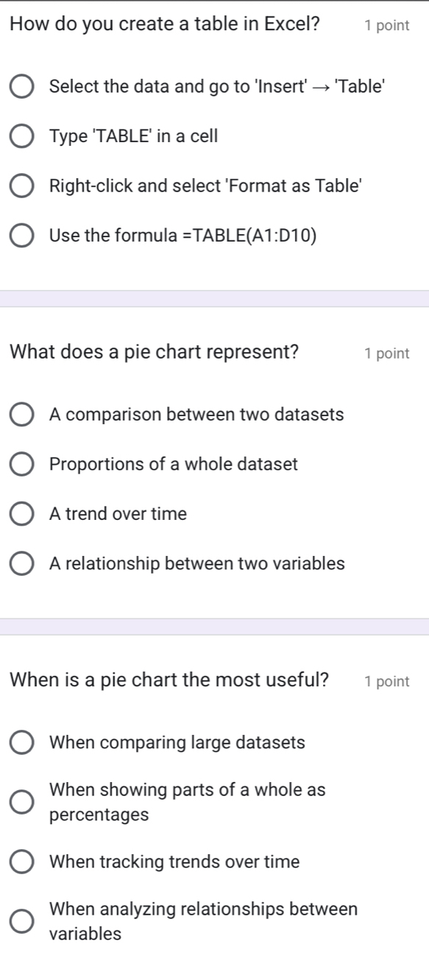429x964 pixels.
Task: Select 'When comparing large datasets' option
Action: (x=21, y=742)
